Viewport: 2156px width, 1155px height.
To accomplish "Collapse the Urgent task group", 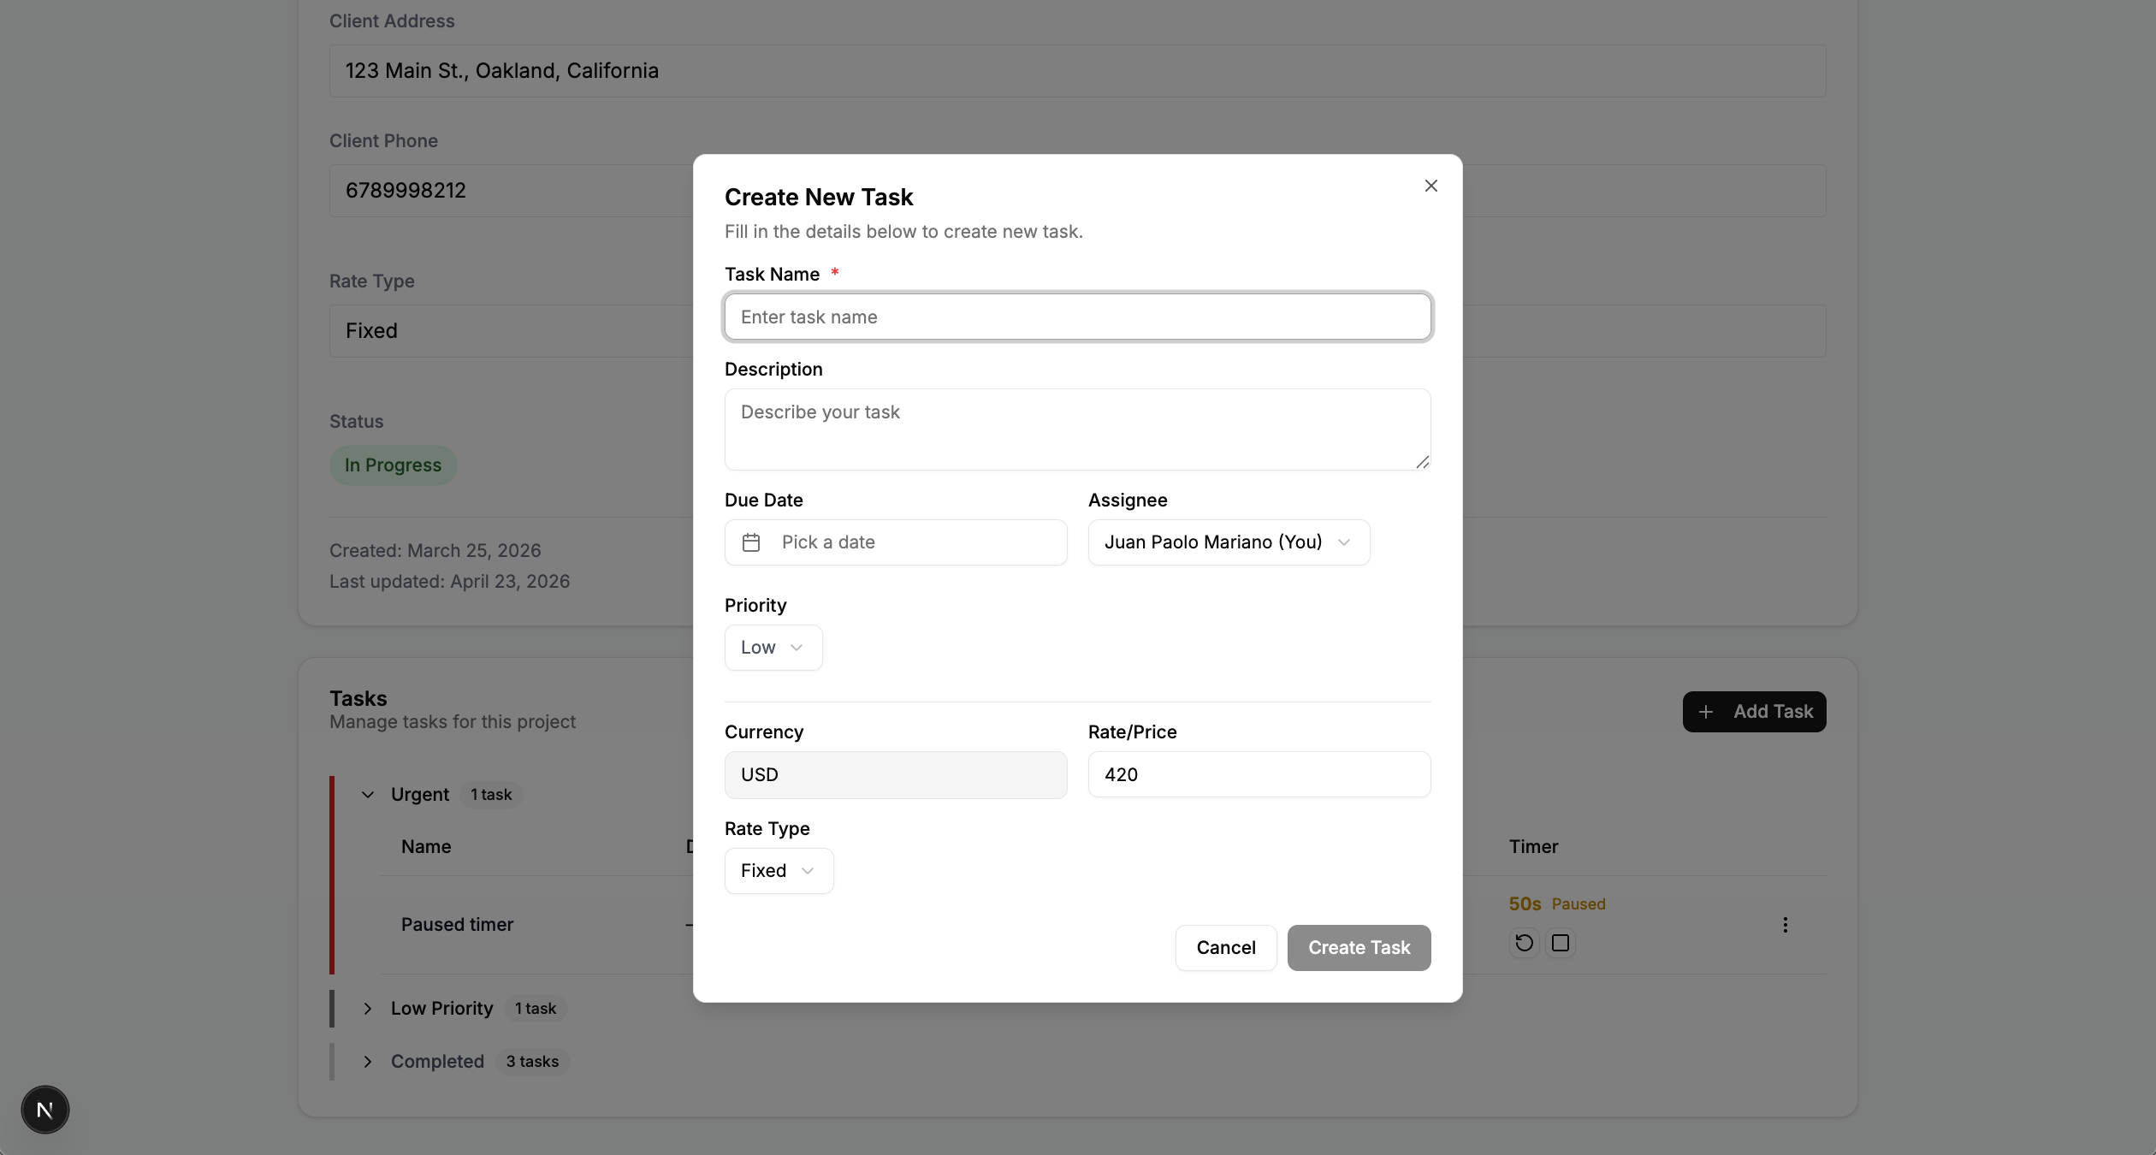I will (x=368, y=795).
